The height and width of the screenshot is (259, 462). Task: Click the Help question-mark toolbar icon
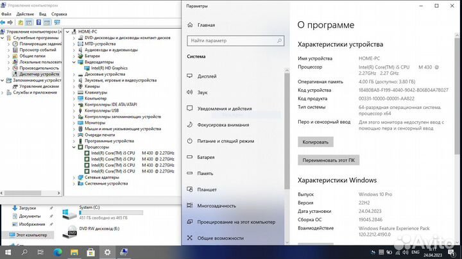(x=38, y=22)
